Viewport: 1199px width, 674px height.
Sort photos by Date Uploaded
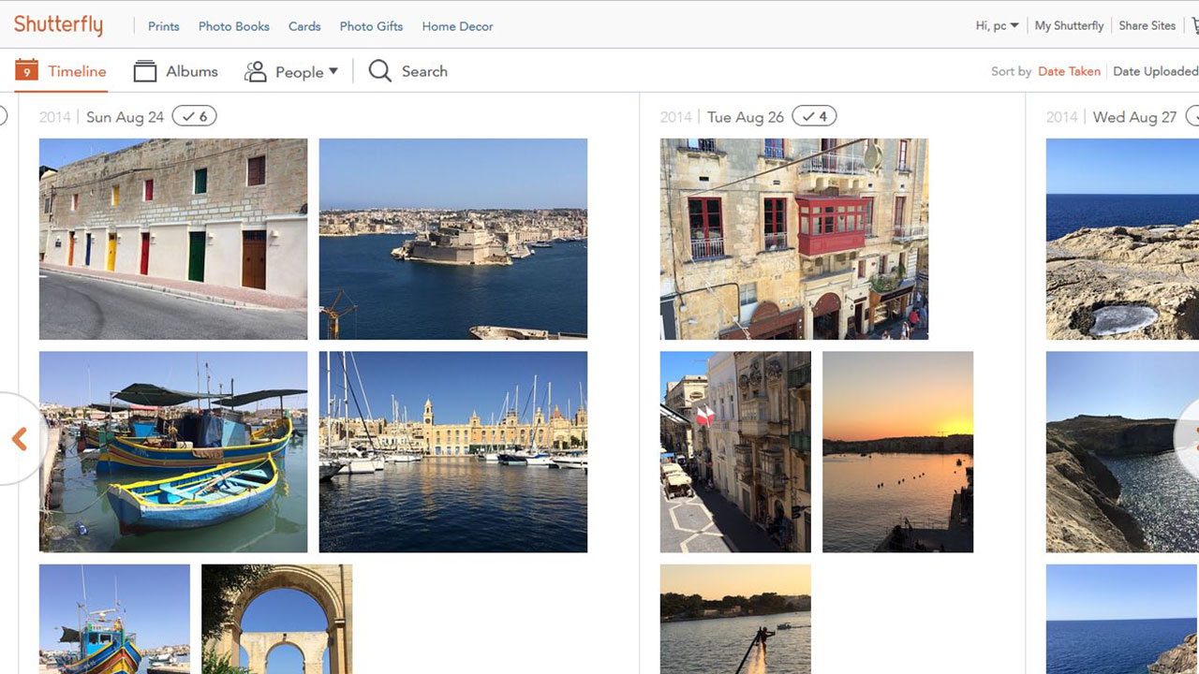pyautogui.click(x=1154, y=71)
